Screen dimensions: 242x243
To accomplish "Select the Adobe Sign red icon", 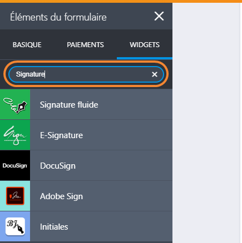I will point(15,196).
